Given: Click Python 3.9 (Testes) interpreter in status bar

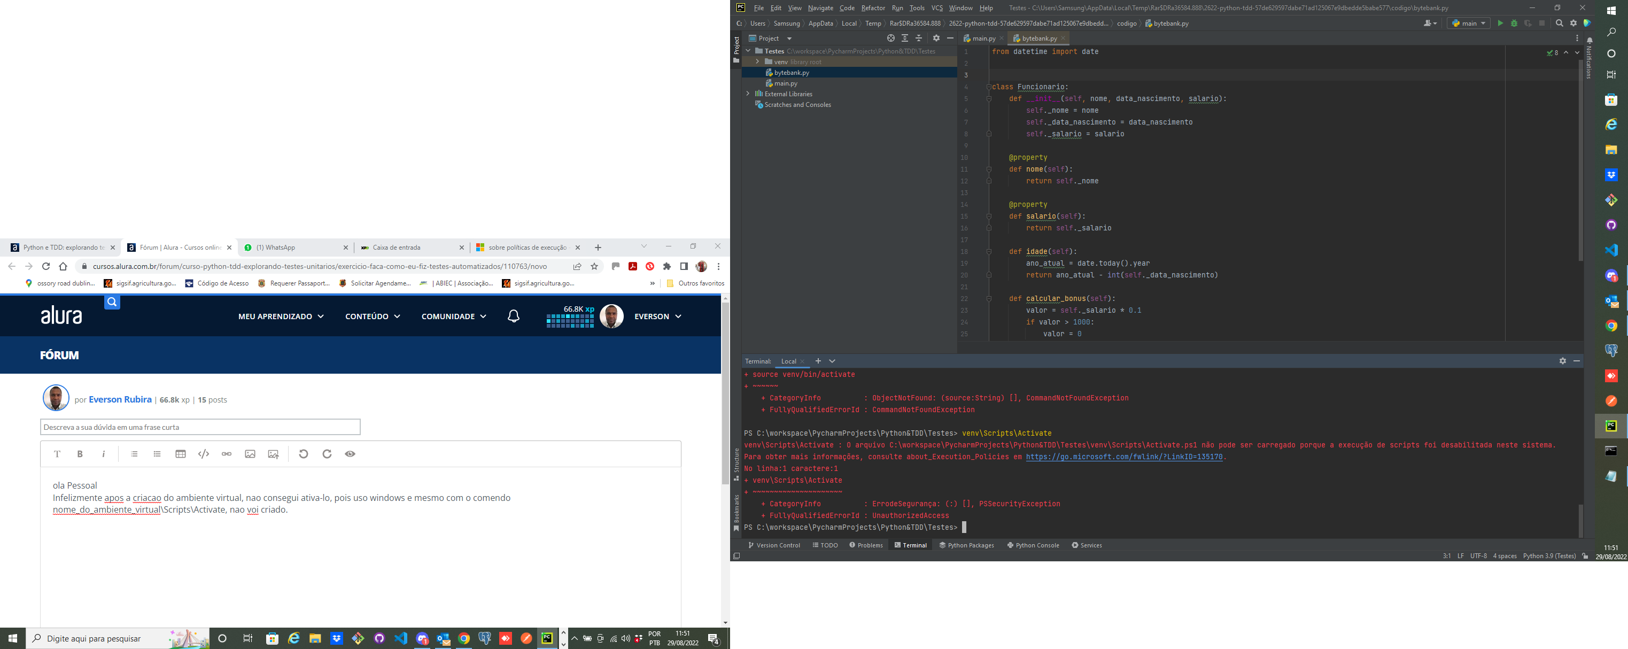Looking at the screenshot, I should [x=1549, y=555].
